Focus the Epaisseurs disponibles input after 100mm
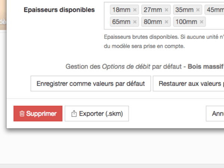The width and height of the screenshot is (224, 168). (215, 22)
